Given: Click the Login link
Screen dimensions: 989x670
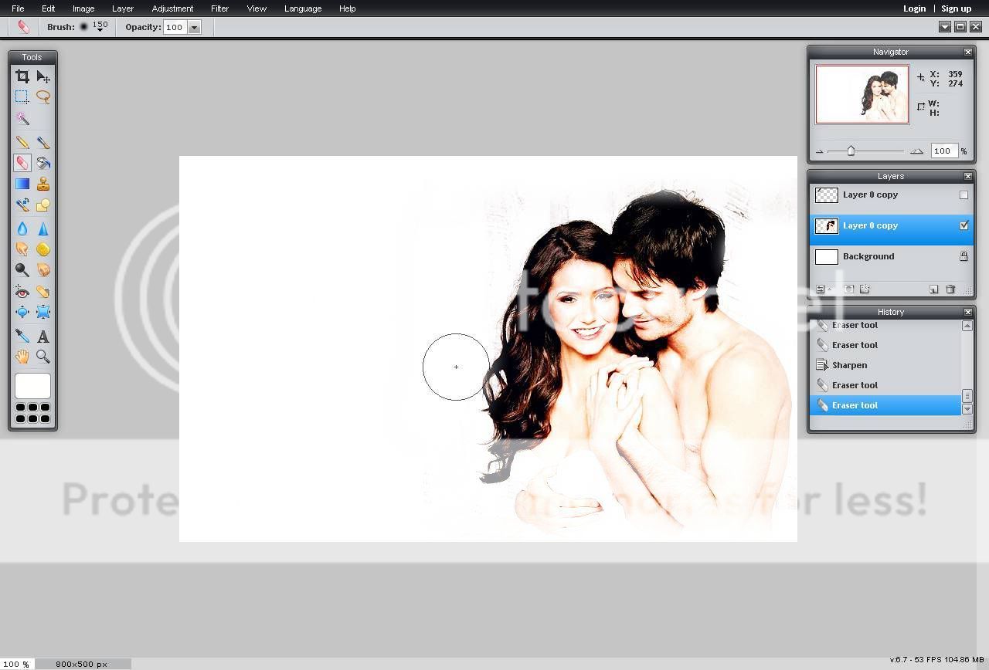Looking at the screenshot, I should [x=914, y=8].
